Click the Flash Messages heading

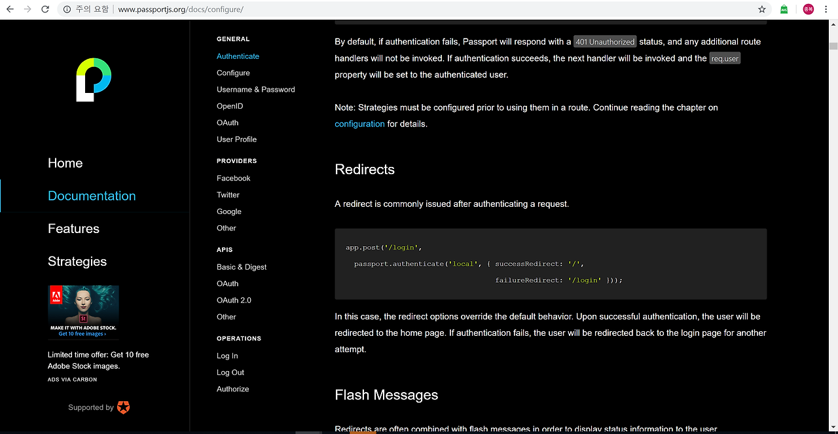click(386, 395)
